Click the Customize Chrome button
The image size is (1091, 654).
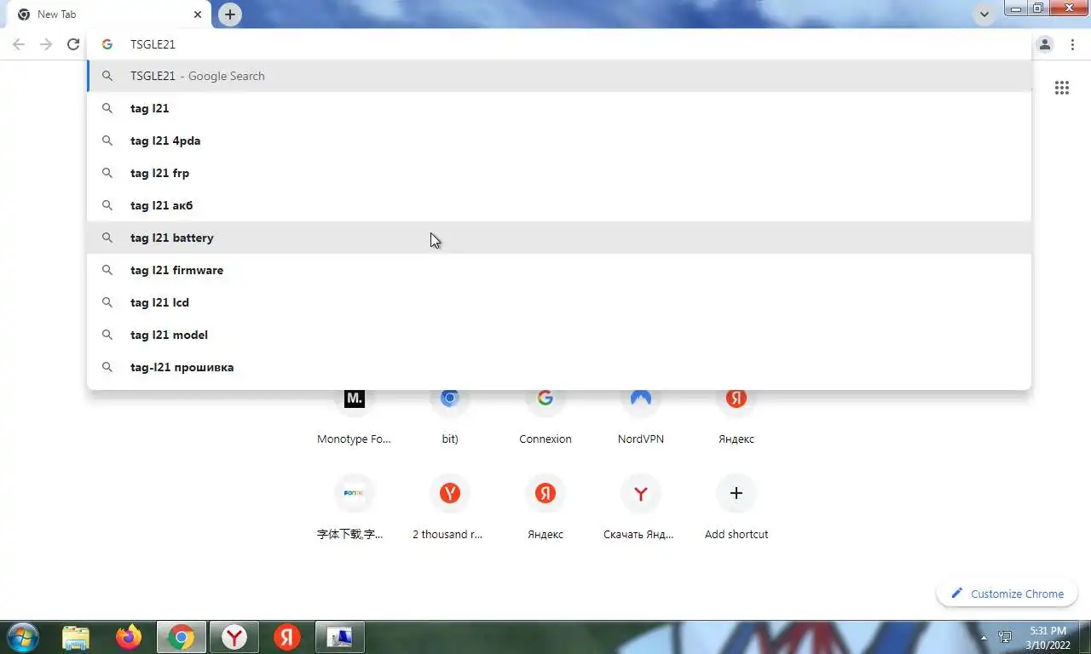click(x=1007, y=594)
